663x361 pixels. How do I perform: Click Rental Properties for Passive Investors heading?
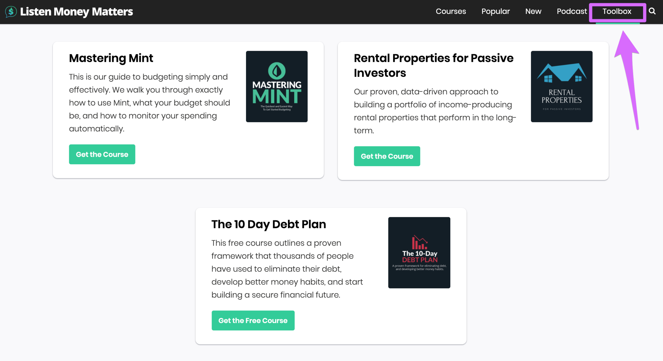(x=434, y=65)
